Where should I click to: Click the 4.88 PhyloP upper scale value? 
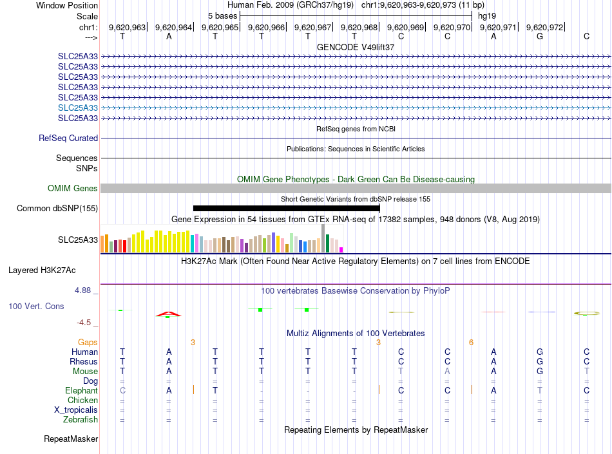pyautogui.click(x=82, y=290)
